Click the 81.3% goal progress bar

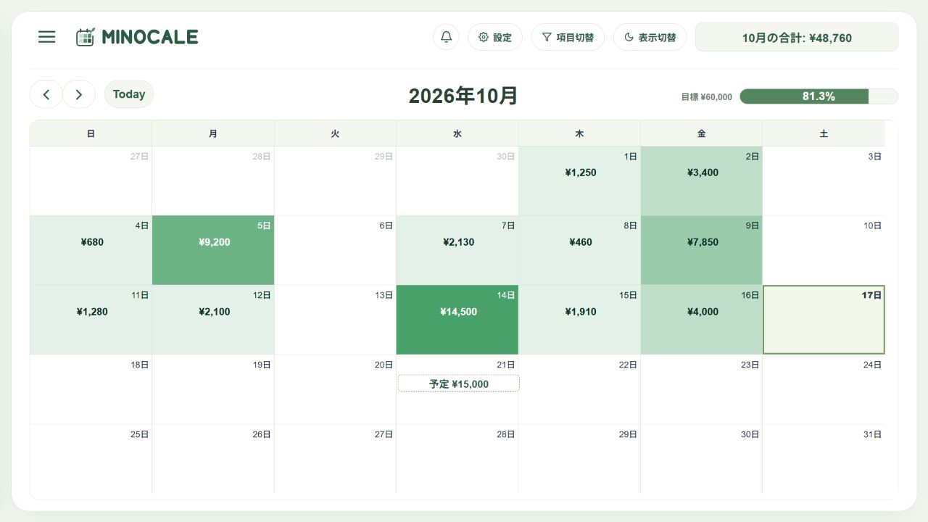tap(819, 96)
